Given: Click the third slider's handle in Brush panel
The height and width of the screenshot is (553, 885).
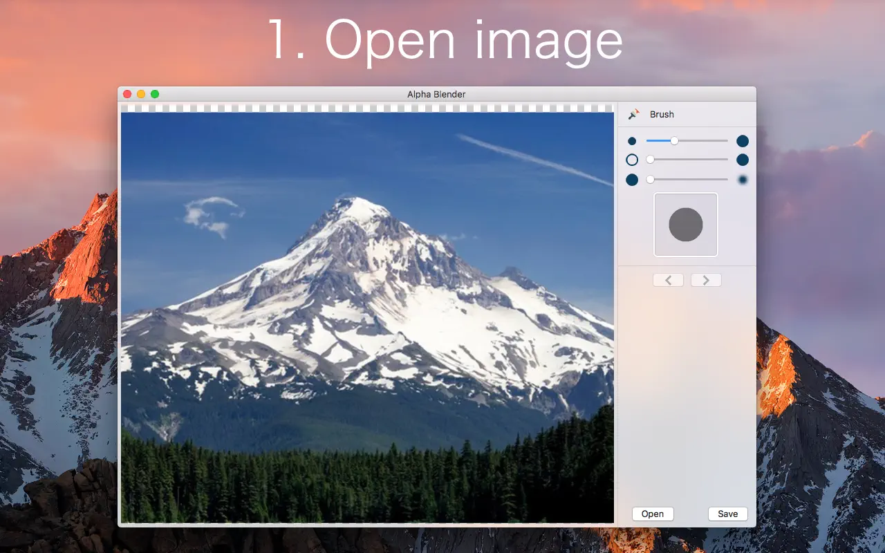Looking at the screenshot, I should pyautogui.click(x=650, y=180).
